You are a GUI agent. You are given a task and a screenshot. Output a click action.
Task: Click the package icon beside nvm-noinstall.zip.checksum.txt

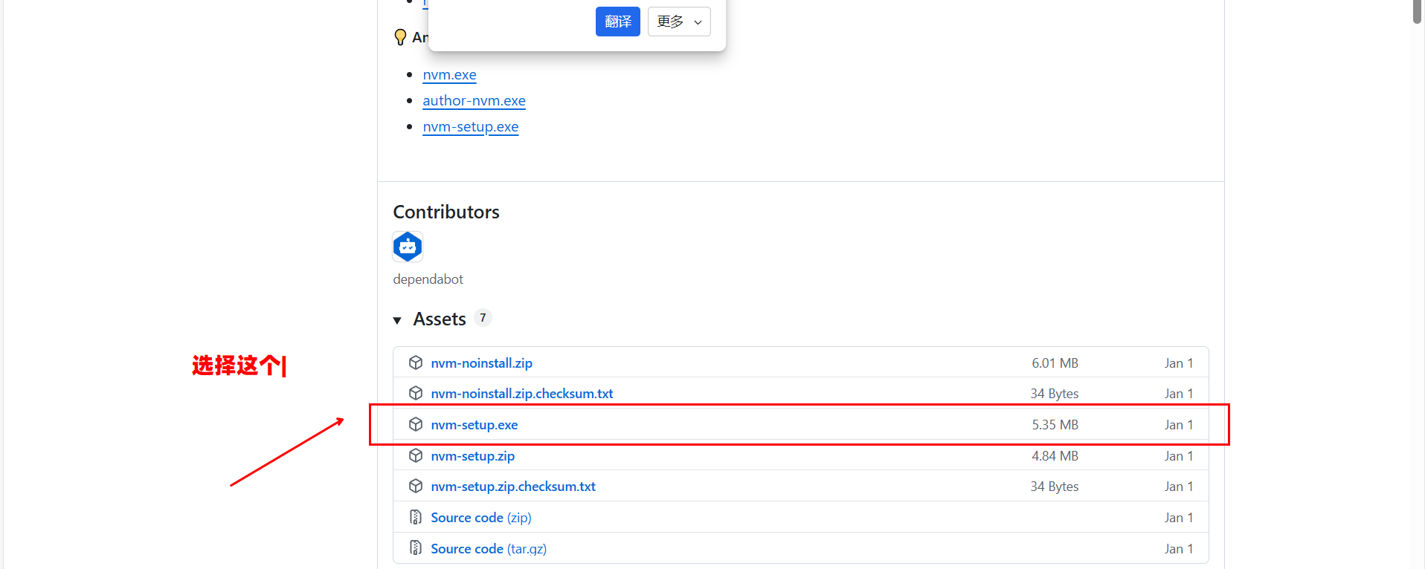coord(416,393)
